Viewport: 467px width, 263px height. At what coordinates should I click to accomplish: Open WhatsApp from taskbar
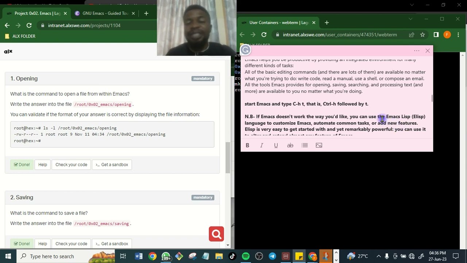click(166, 256)
